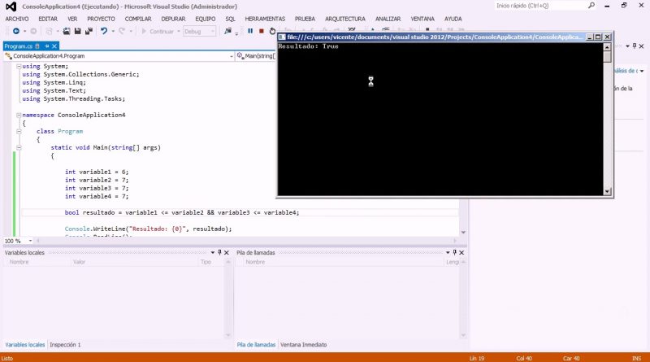Screen dimensions: 650x362
Task: Close the Pila de llamadas panel
Action: (x=461, y=252)
